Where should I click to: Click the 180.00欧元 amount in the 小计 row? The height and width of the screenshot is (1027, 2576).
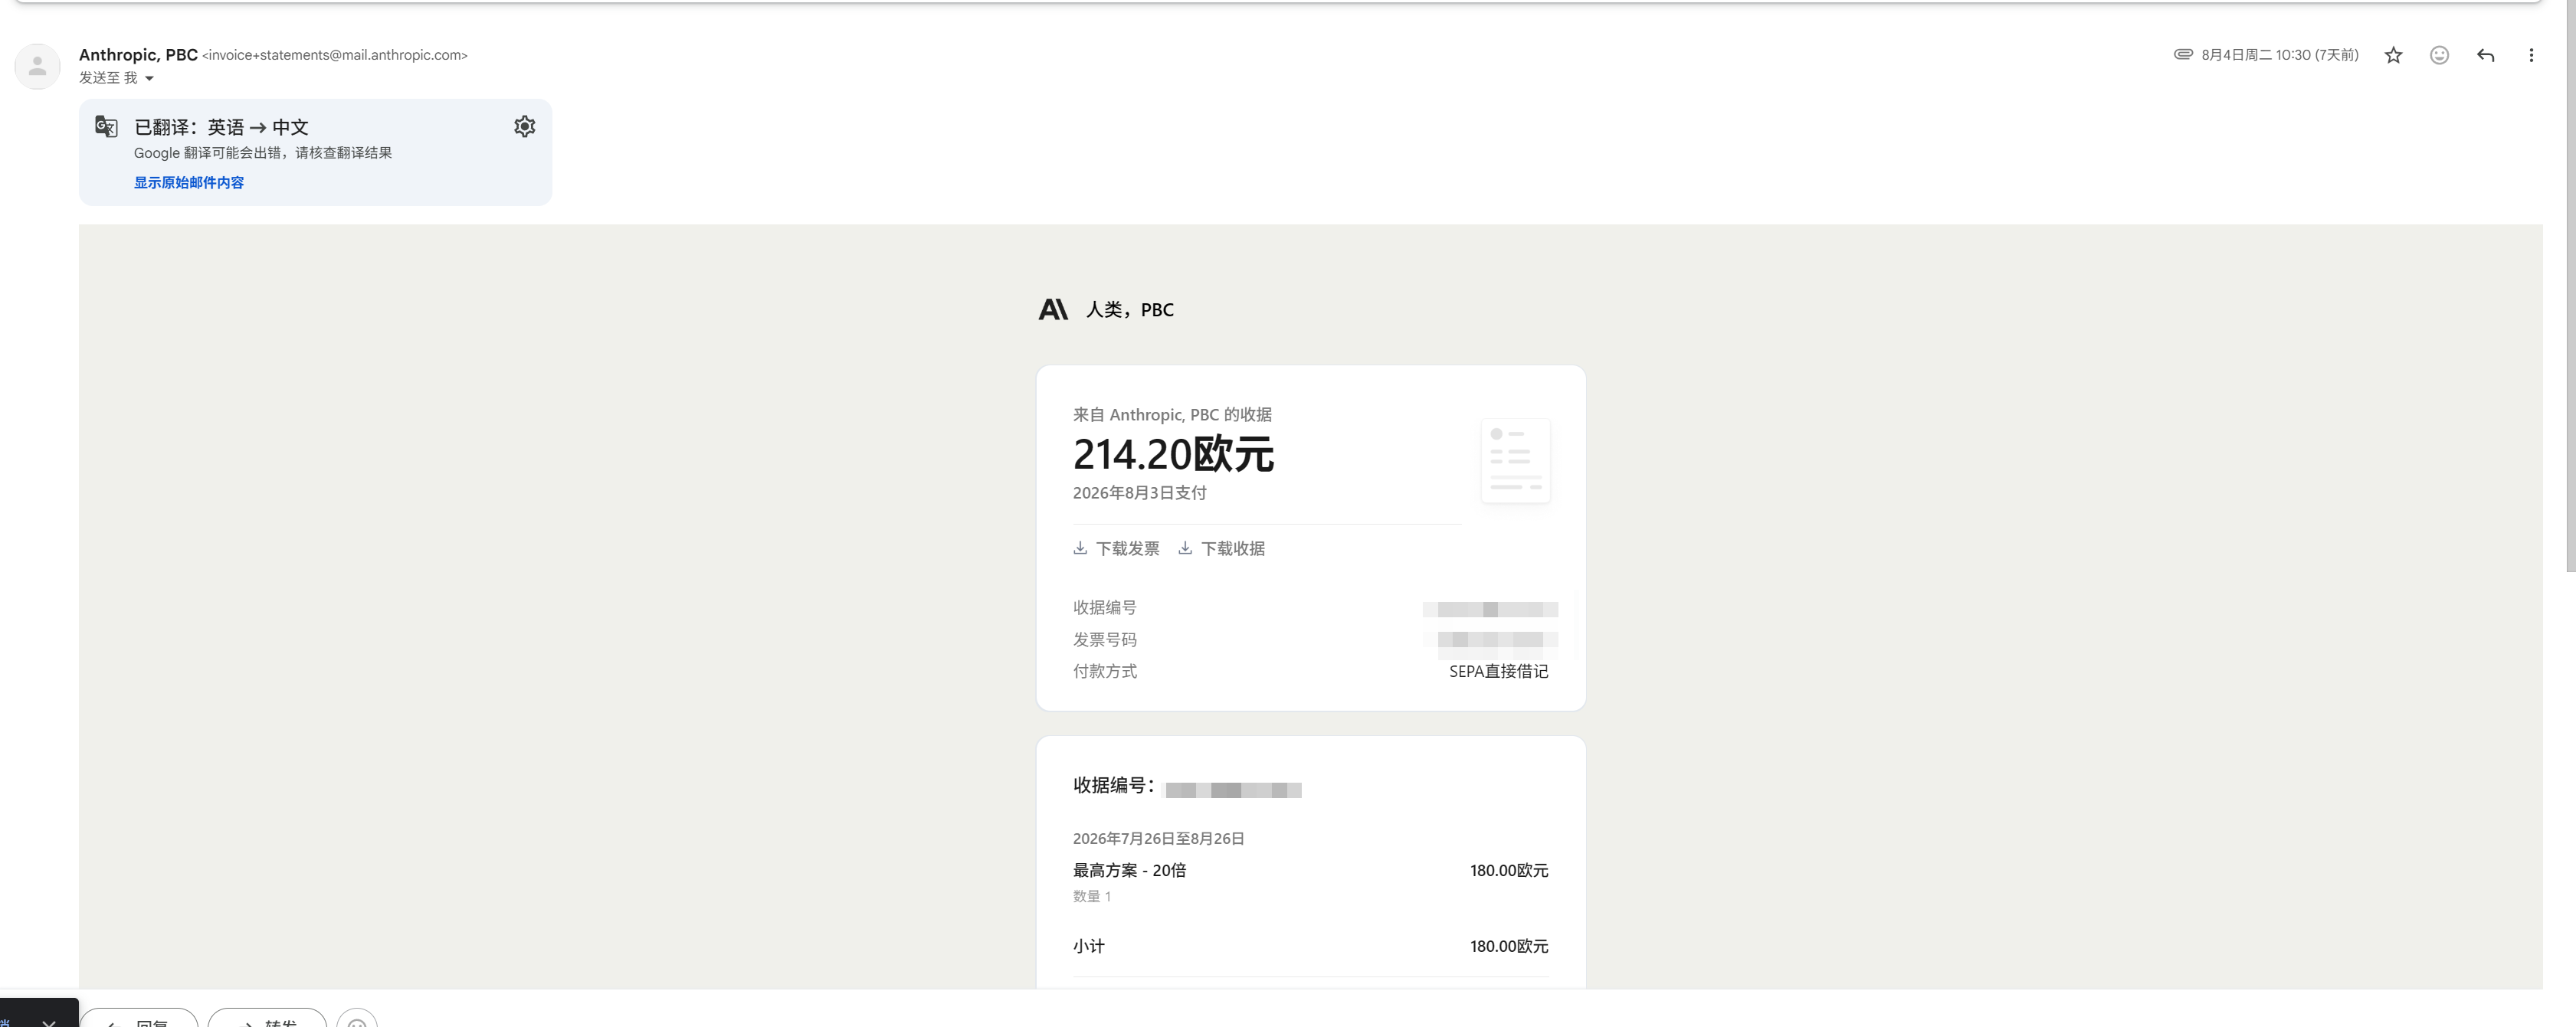coord(1508,946)
